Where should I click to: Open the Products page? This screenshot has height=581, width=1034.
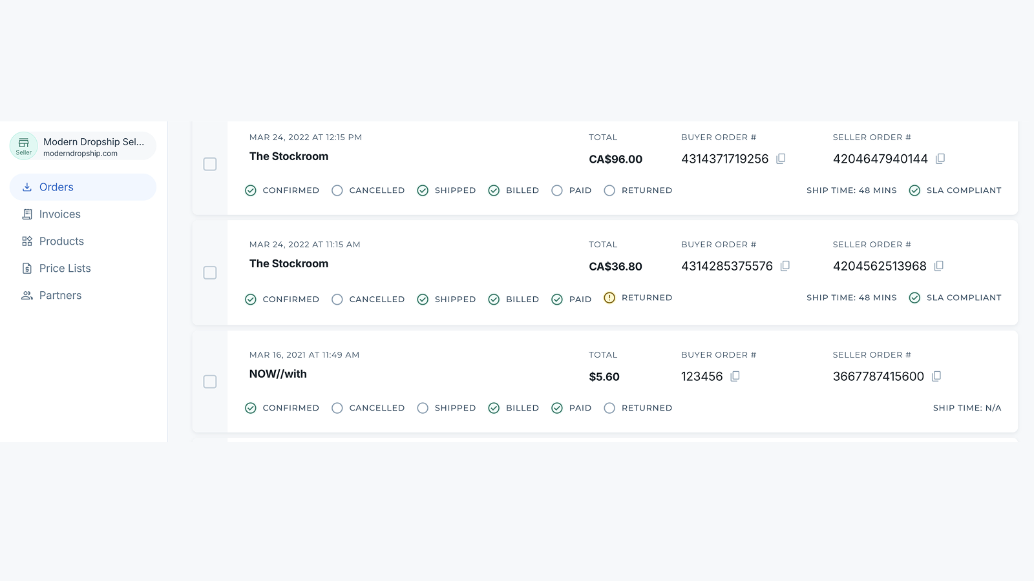click(61, 241)
